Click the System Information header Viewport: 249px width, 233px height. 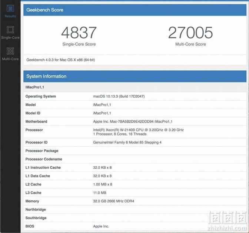pos(135,76)
